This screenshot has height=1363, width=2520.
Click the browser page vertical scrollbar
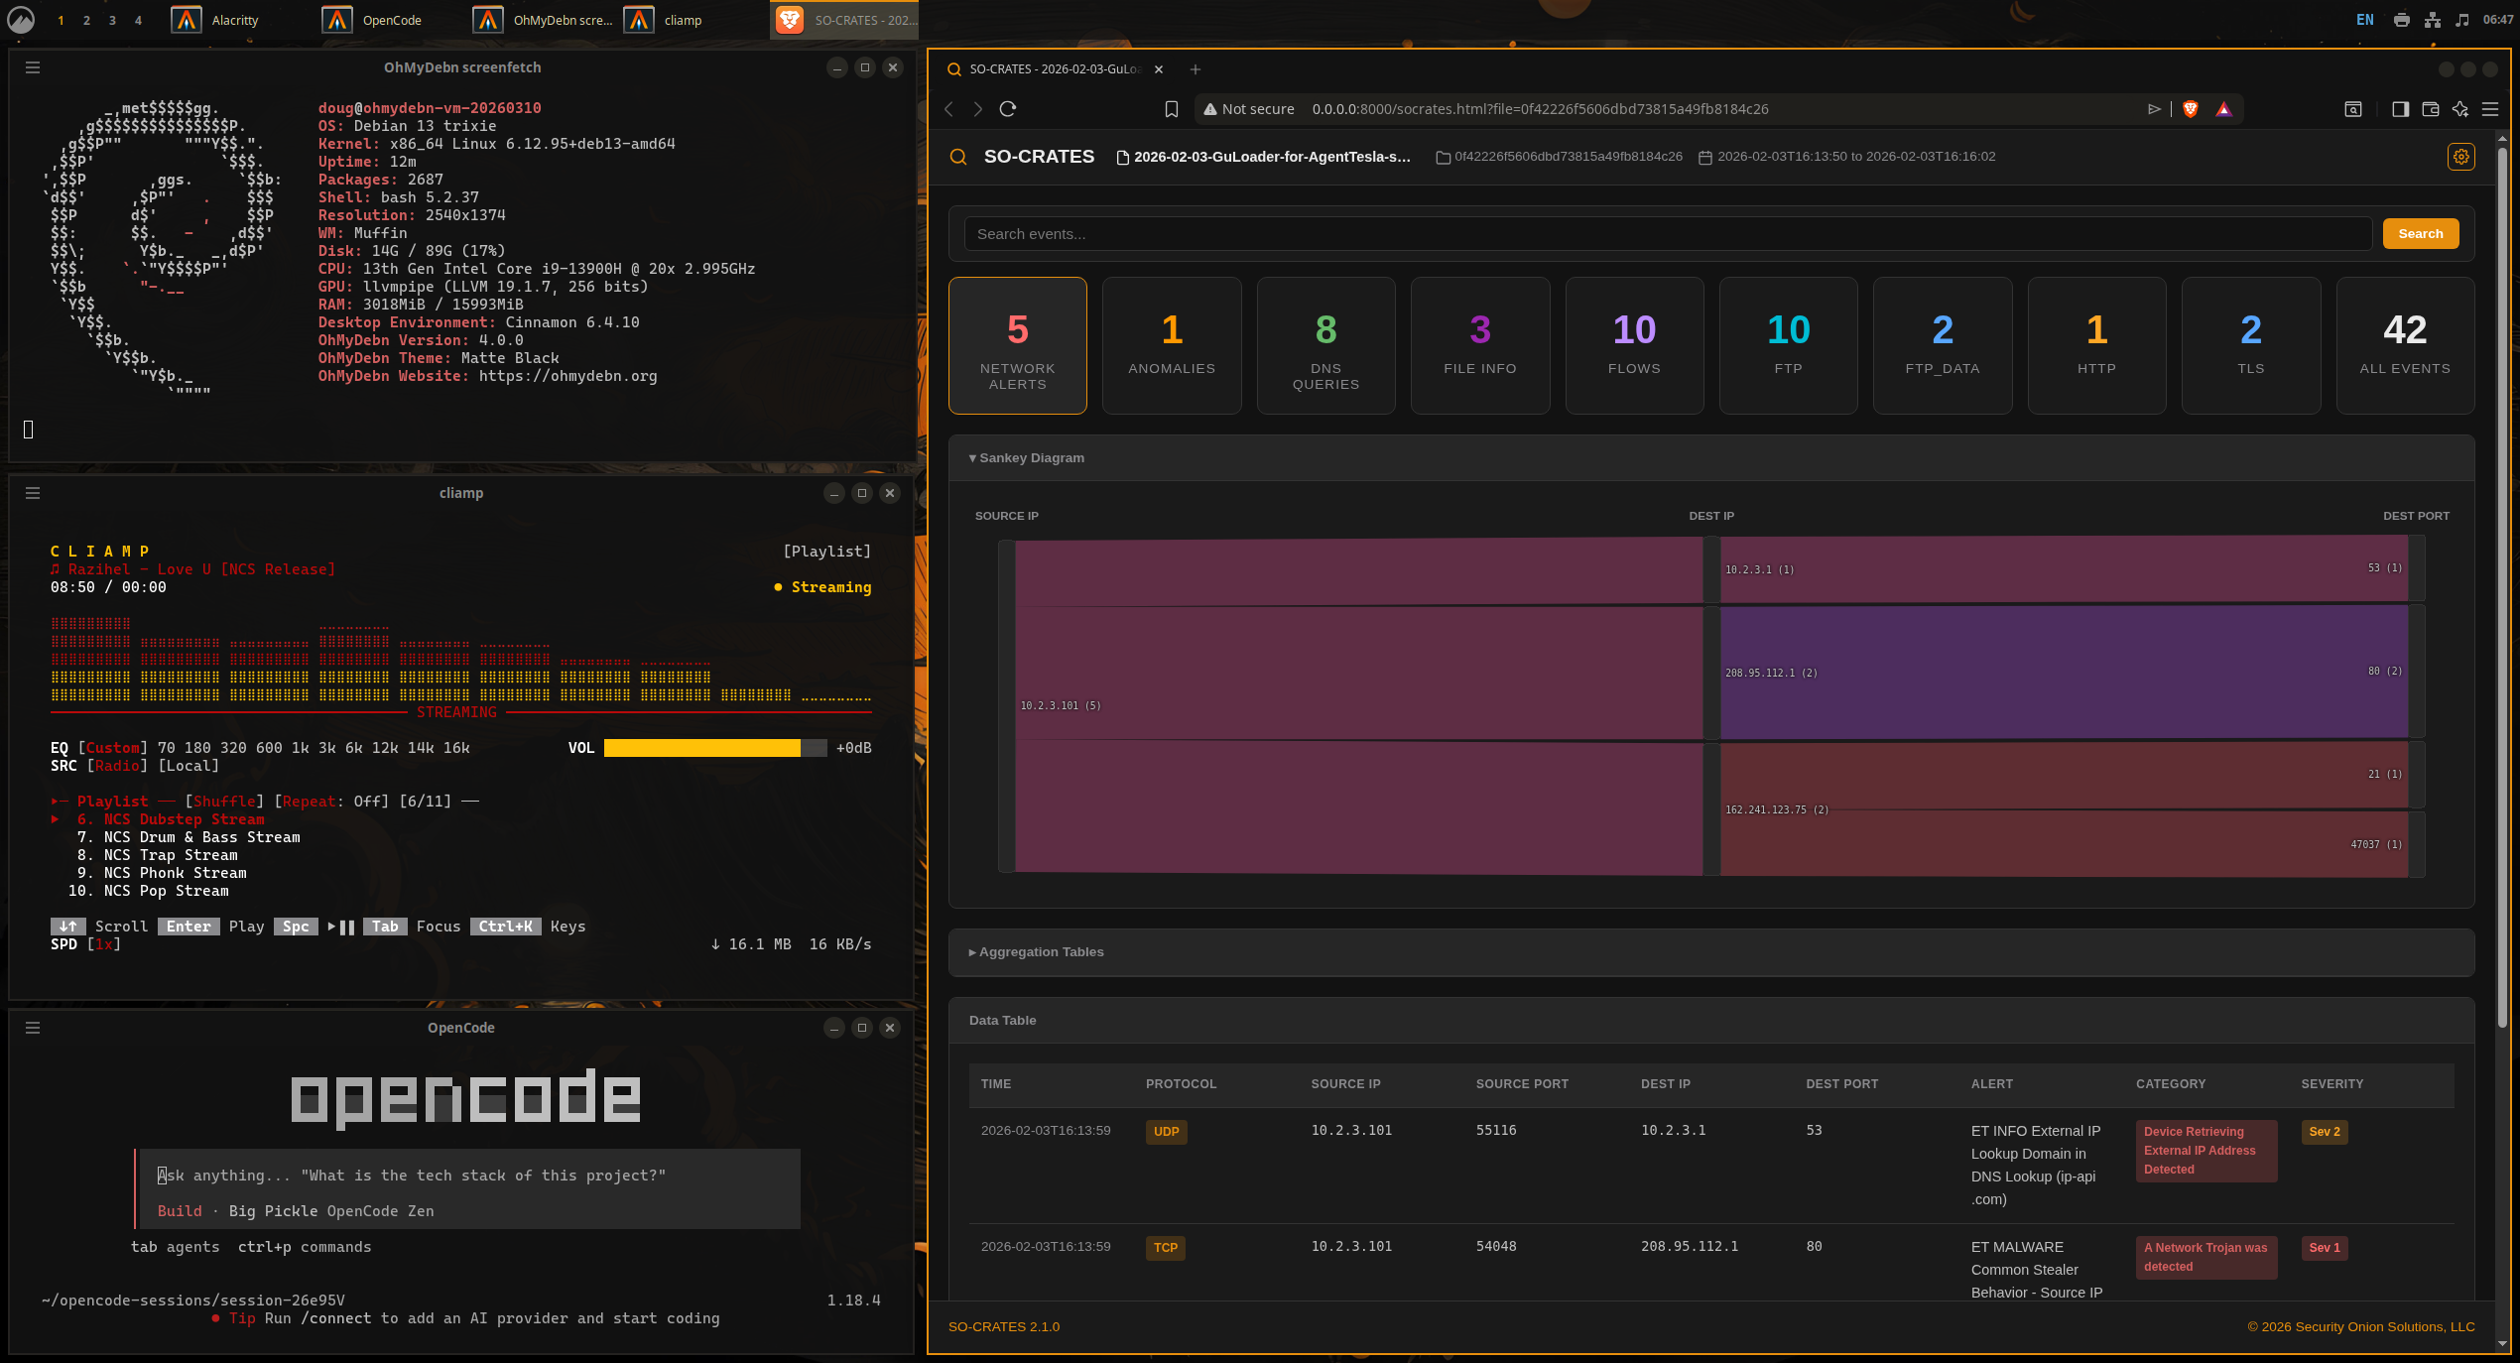pyautogui.click(x=2502, y=585)
